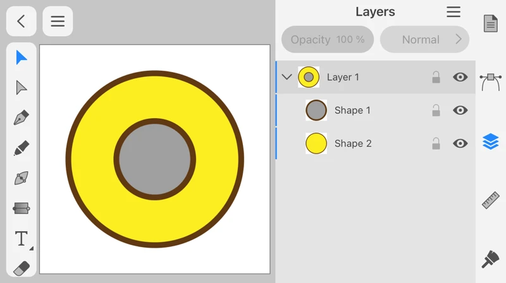Hide Layer 1 with eye icon
Screen dimensions: 506x283
point(460,77)
